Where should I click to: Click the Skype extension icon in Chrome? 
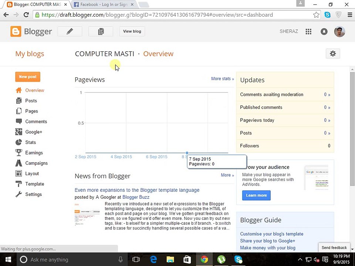pos(327,15)
